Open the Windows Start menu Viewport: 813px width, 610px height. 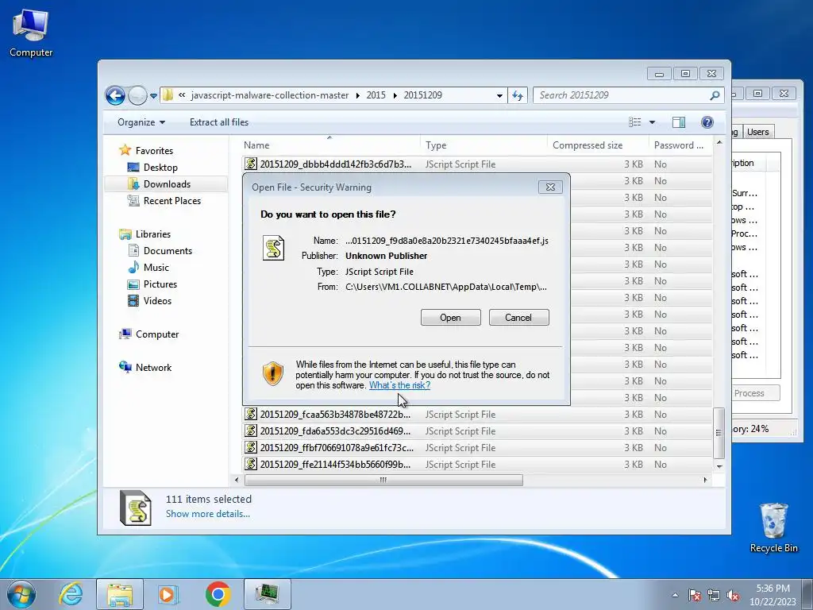coord(21,594)
